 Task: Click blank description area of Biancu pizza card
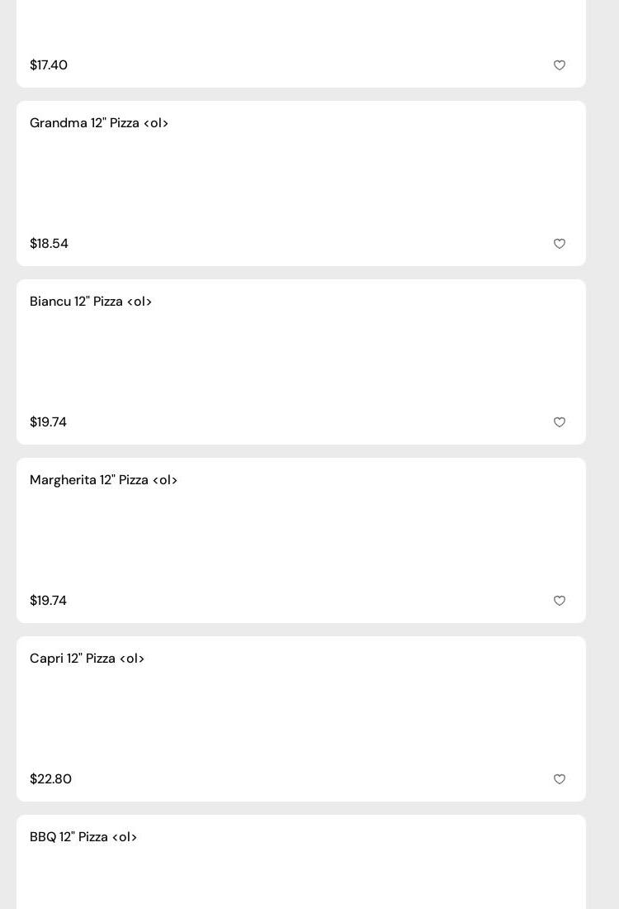point(301,362)
